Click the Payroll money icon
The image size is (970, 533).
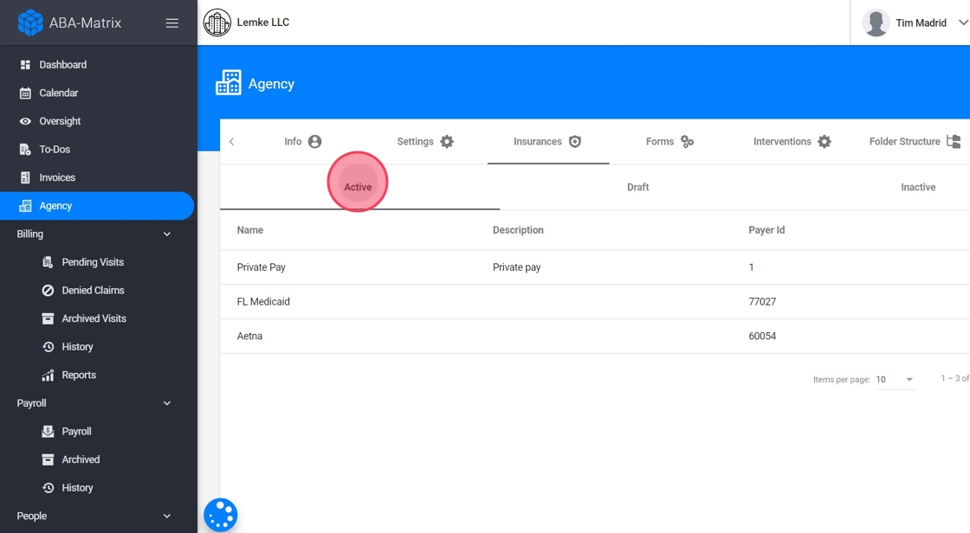48,432
